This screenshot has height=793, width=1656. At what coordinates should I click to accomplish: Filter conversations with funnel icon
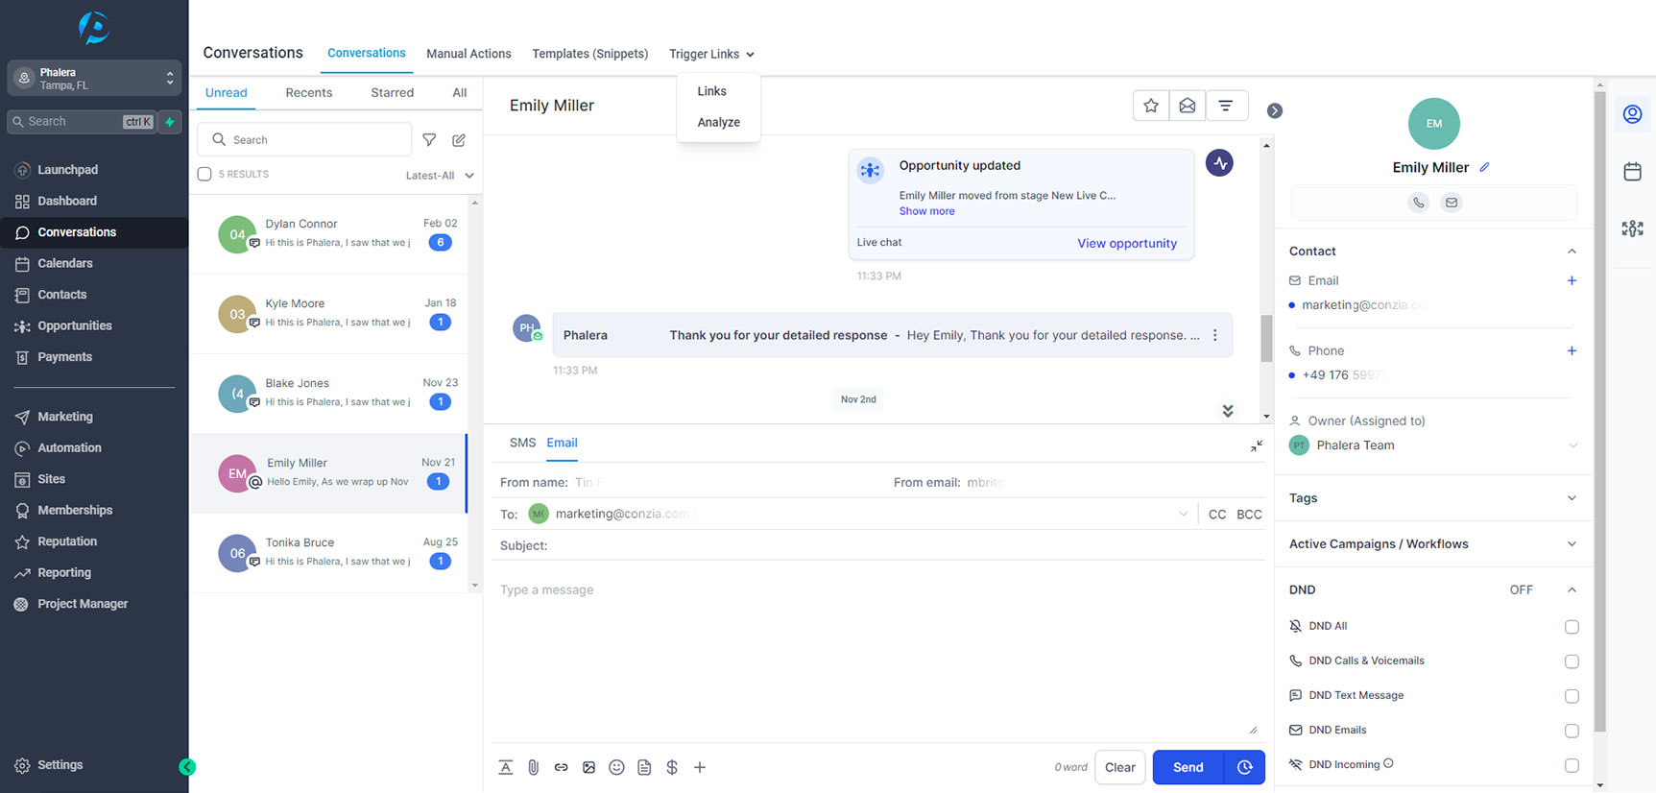pos(429,140)
